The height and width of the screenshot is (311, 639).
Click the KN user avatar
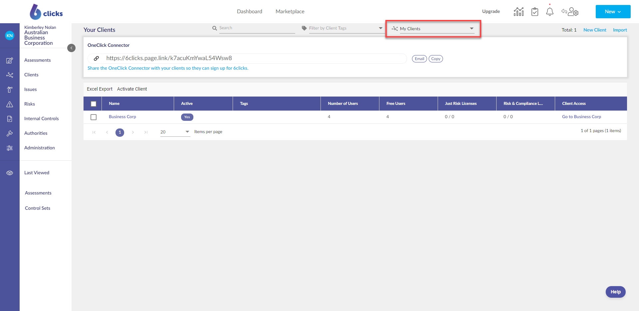[x=10, y=36]
